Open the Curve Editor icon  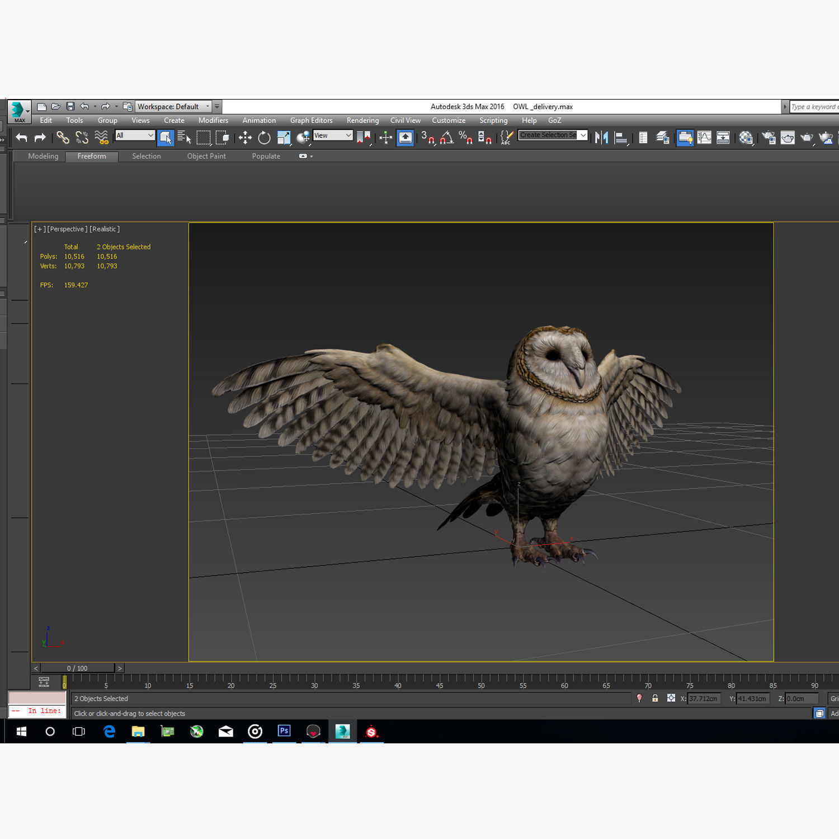(x=704, y=138)
